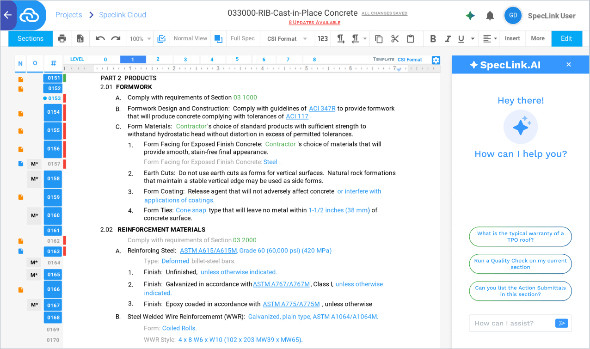590x349 pixels.
Task: Toggle italic formatting
Action: click(x=448, y=39)
